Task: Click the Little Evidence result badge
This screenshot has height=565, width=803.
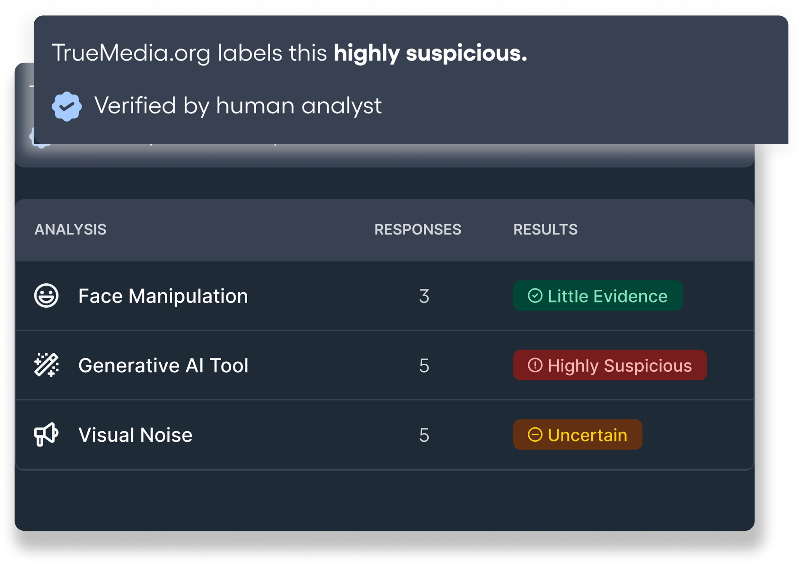Action: pyautogui.click(x=597, y=296)
